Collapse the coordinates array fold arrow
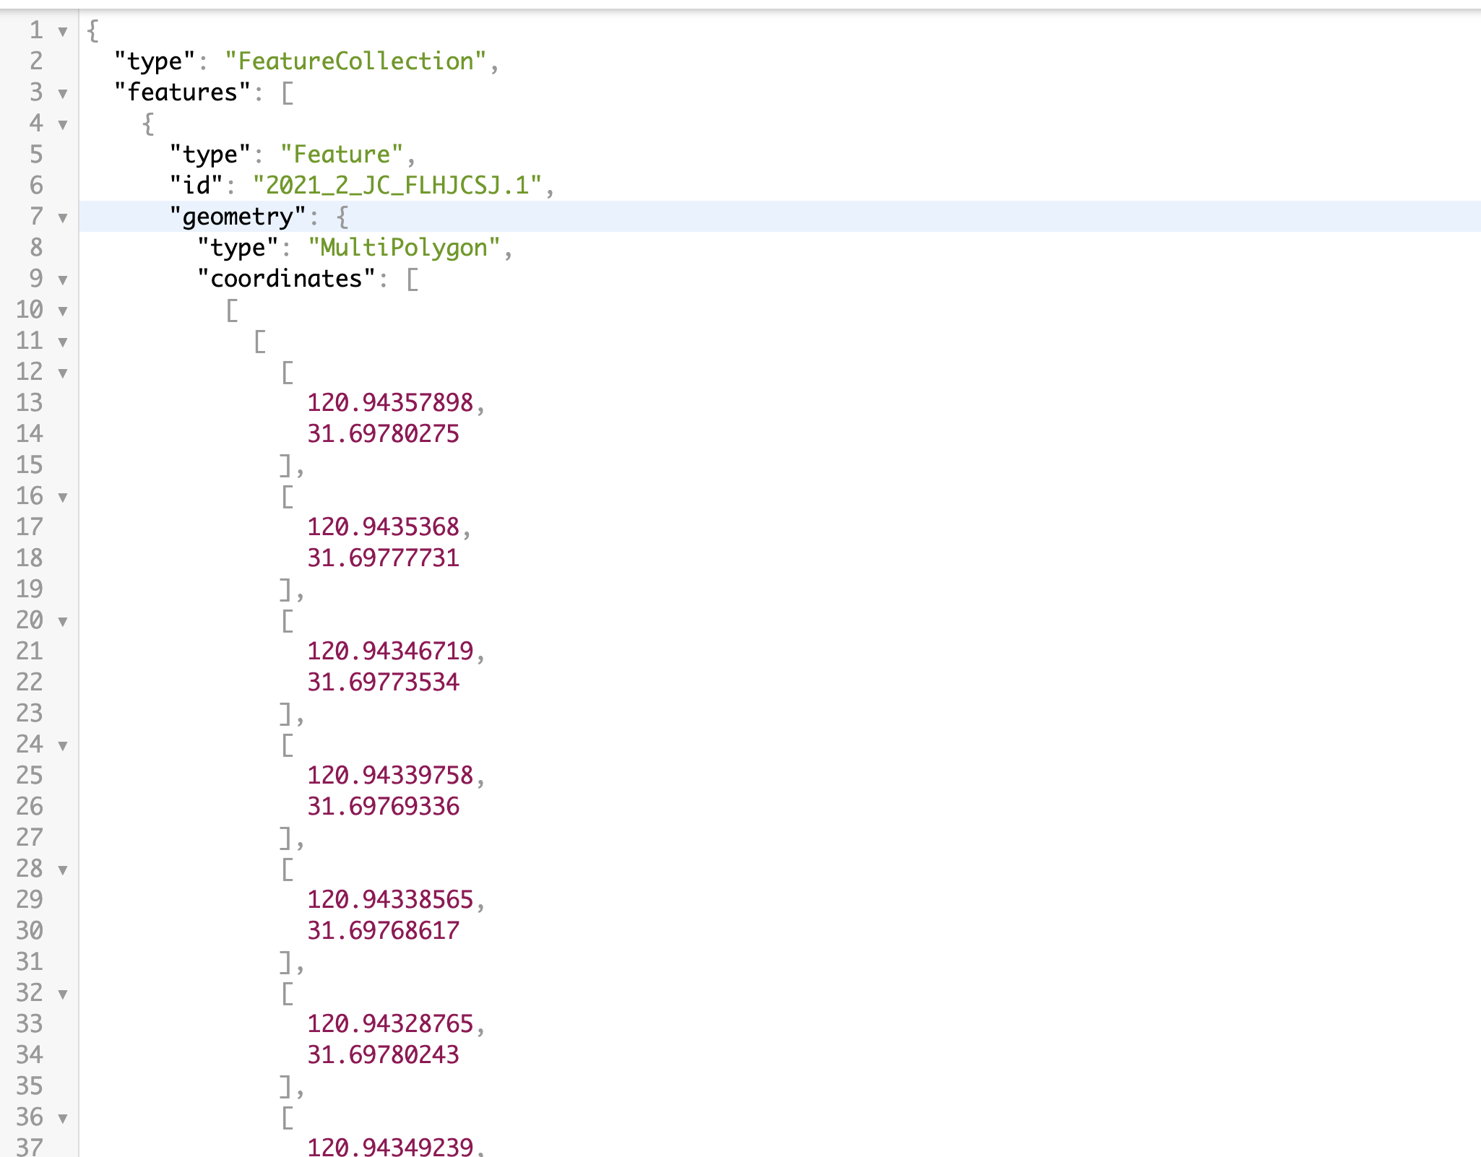The image size is (1481, 1157). pyautogui.click(x=63, y=279)
